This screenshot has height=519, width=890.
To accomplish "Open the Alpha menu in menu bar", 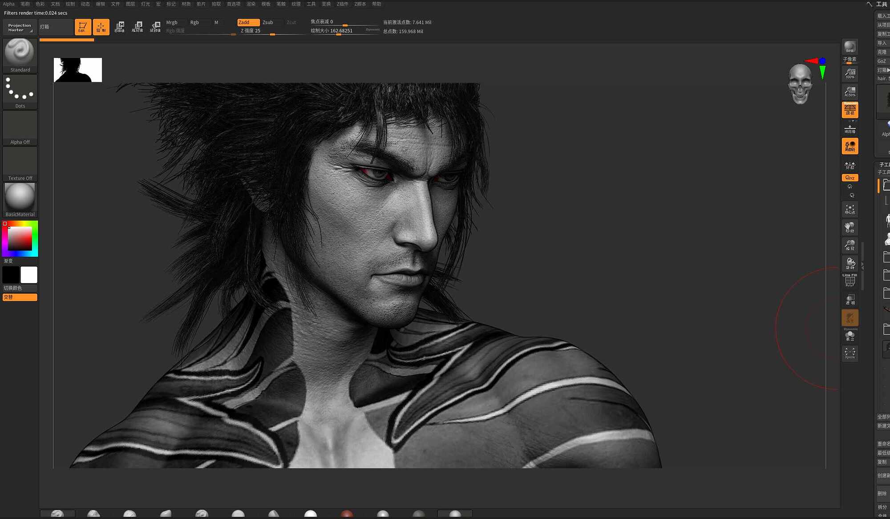I will pos(8,4).
